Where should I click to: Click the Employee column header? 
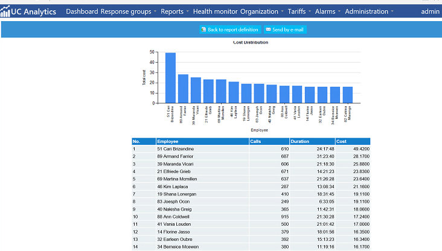[x=202, y=141]
